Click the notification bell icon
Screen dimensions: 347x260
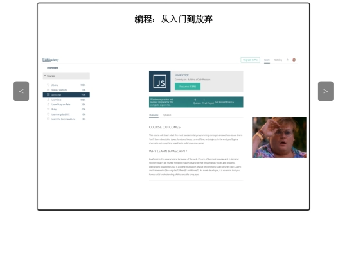pos(287,60)
